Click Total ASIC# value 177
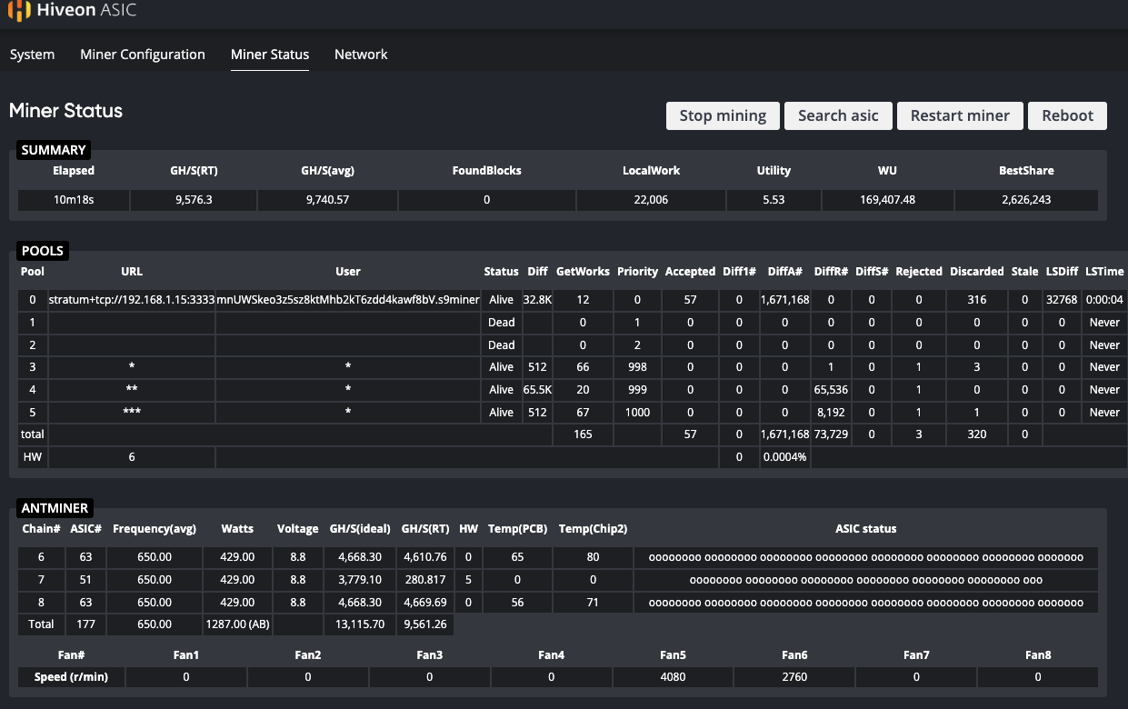The image size is (1128, 709). (85, 624)
